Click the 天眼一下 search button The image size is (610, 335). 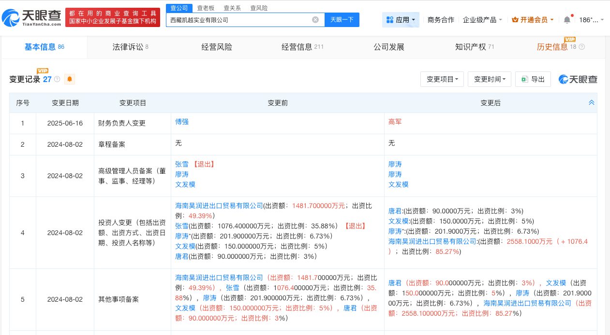click(x=341, y=19)
